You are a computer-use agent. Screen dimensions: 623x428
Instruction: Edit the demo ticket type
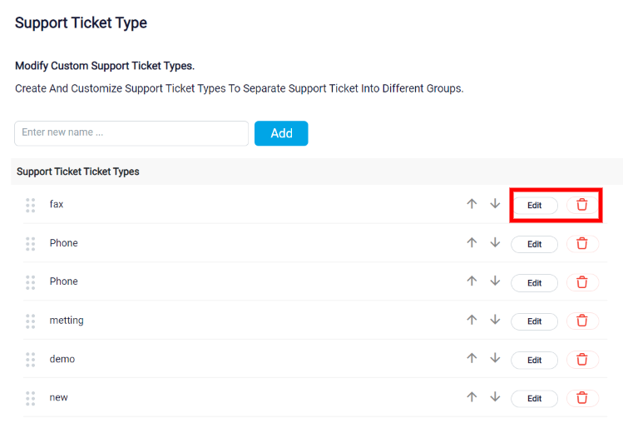click(534, 360)
